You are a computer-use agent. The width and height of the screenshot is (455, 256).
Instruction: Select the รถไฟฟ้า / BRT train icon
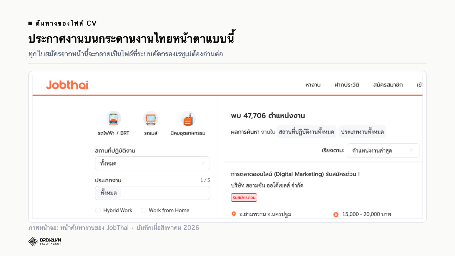tap(113, 118)
